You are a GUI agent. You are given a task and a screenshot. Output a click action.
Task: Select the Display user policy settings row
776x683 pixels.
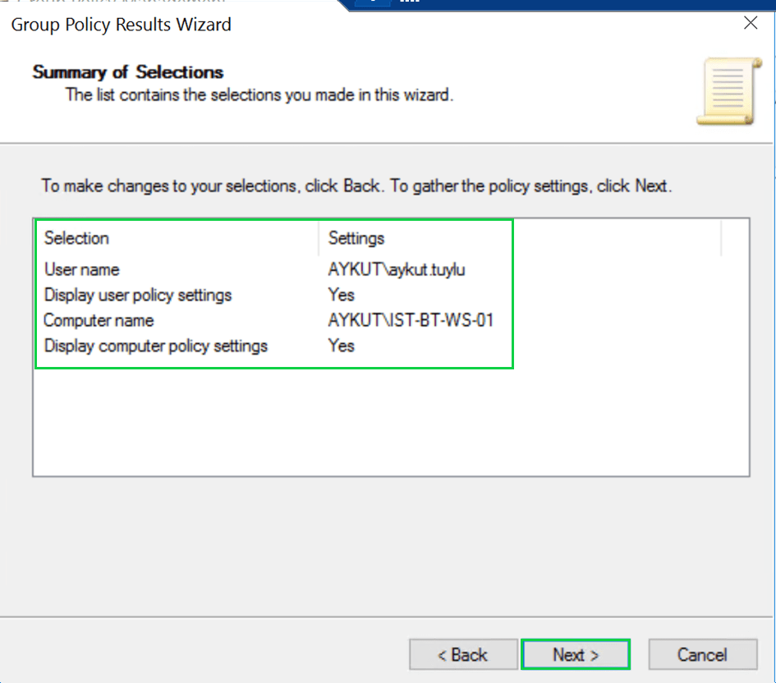pos(138,295)
